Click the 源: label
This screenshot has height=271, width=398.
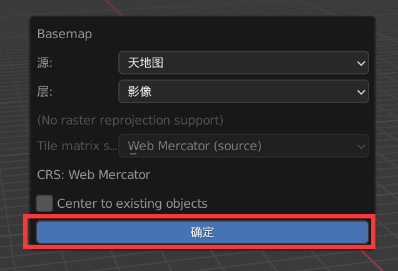point(44,63)
